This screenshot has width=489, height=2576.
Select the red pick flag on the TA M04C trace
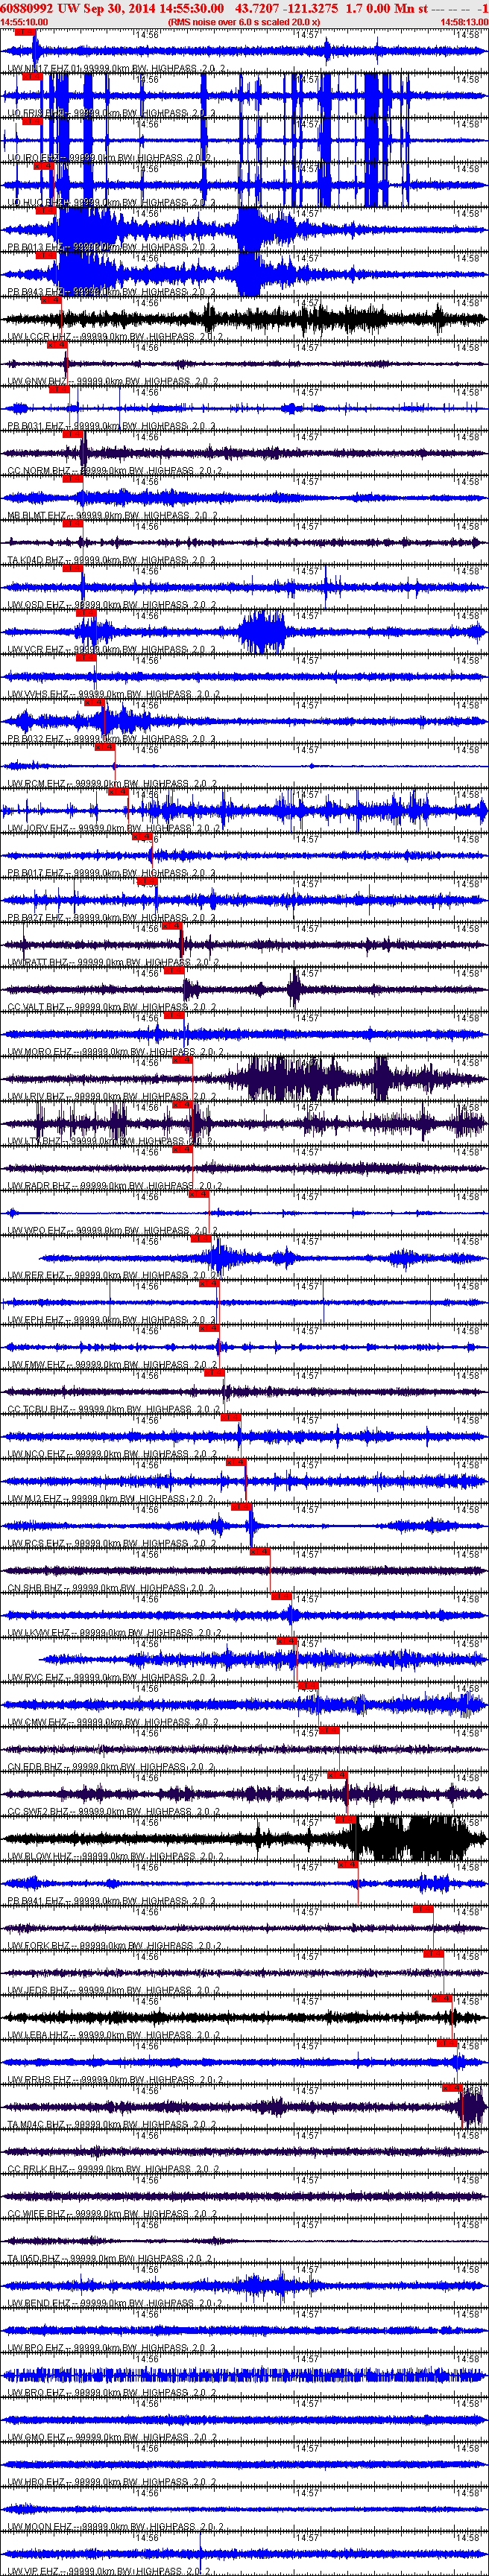point(452,2088)
